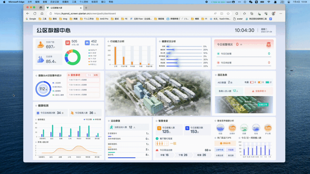Click the red alarm siren icon
The image size is (310, 174).
pyautogui.click(x=268, y=44)
